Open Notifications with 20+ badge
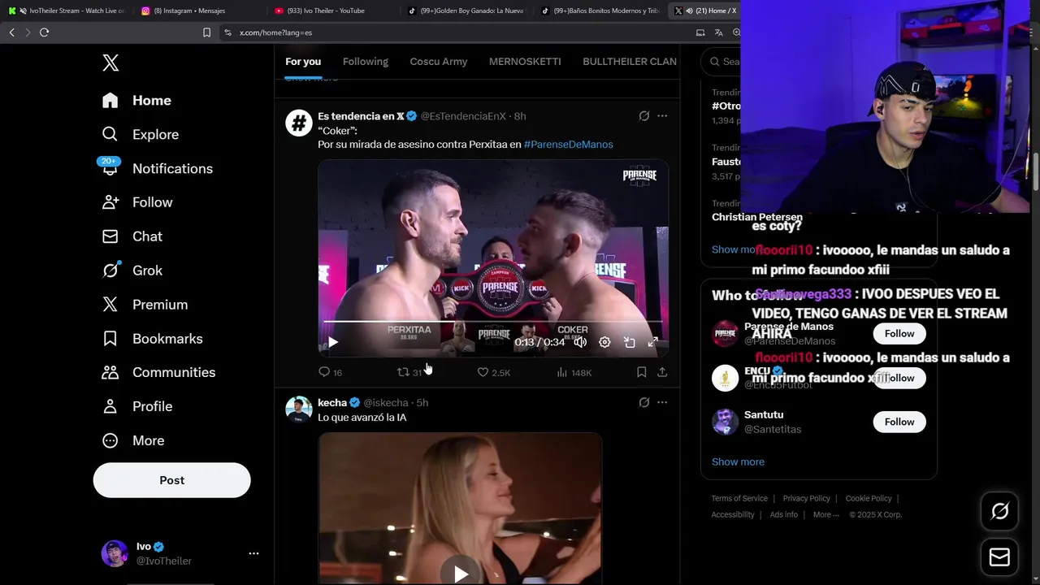Image resolution: width=1040 pixels, height=585 pixels. (157, 168)
